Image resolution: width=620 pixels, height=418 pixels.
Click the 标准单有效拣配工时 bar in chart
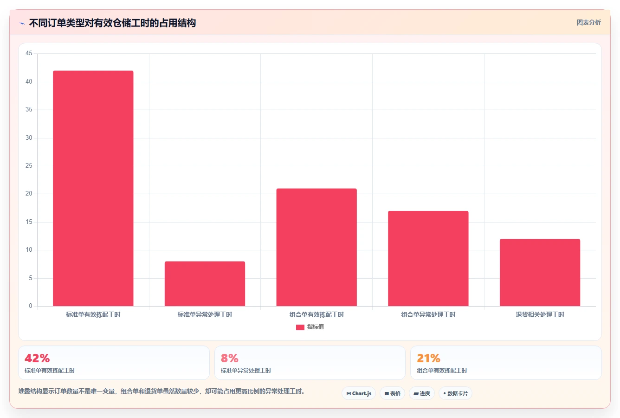[93, 188]
